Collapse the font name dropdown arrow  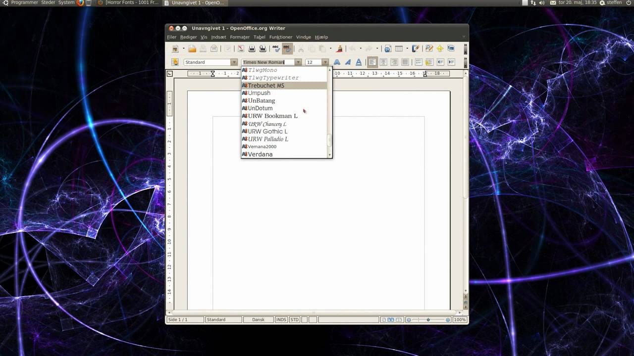point(298,62)
